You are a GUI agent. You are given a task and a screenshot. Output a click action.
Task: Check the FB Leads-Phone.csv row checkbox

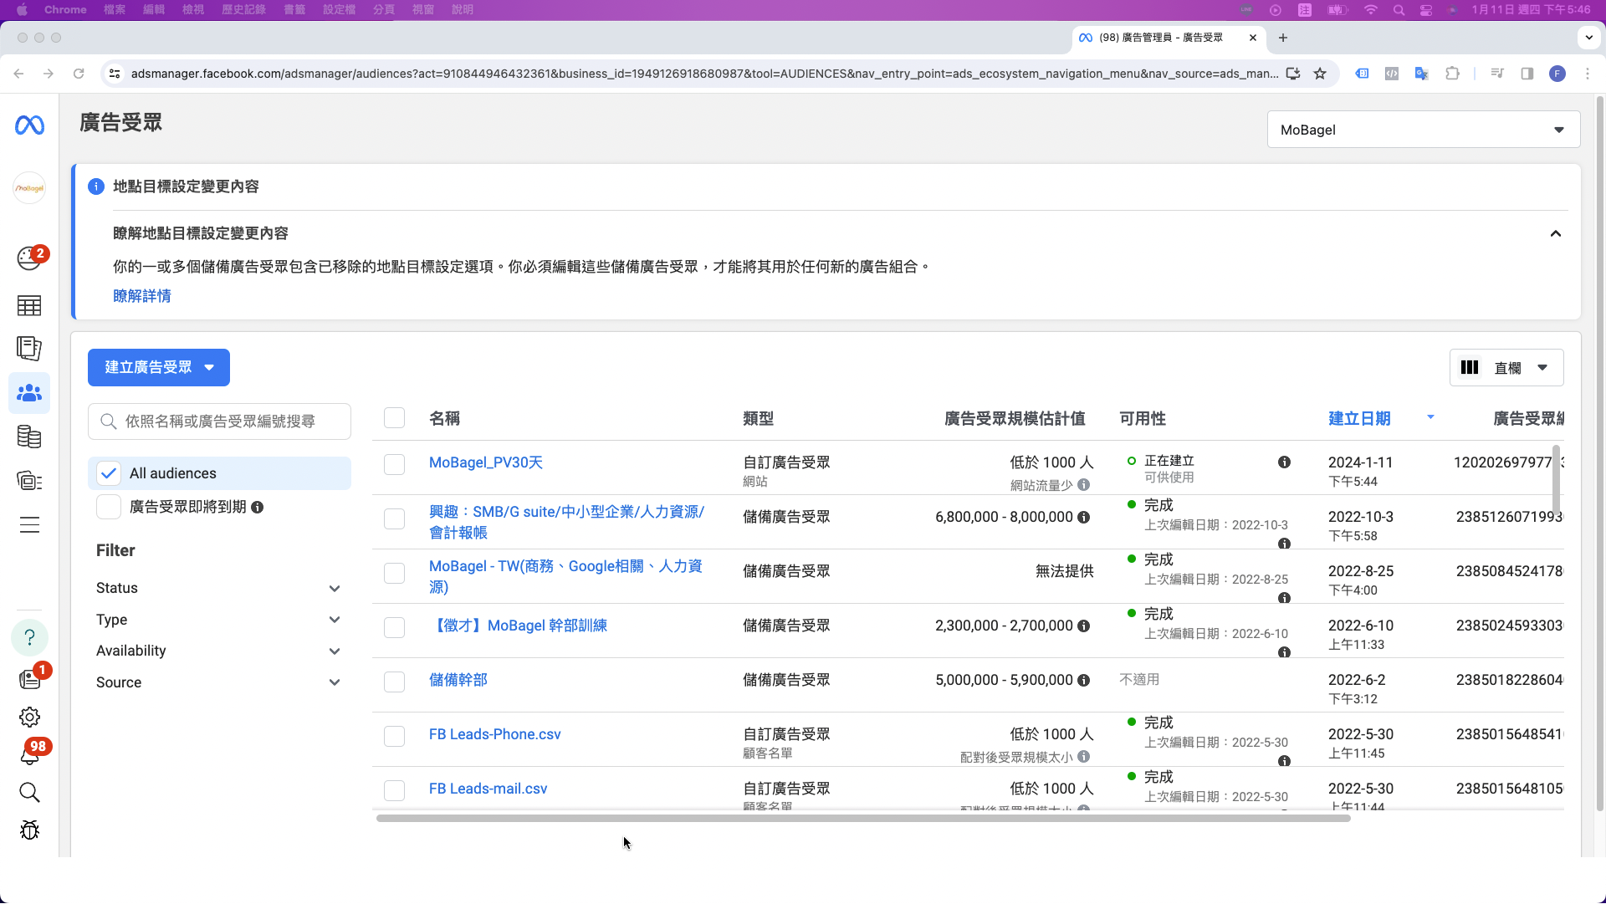coord(394,736)
